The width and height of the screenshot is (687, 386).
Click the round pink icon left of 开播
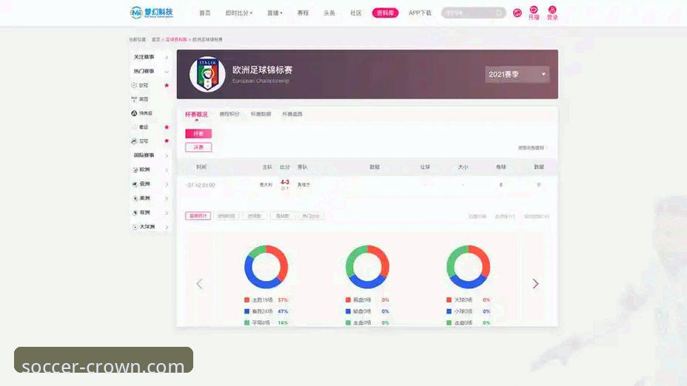517,13
